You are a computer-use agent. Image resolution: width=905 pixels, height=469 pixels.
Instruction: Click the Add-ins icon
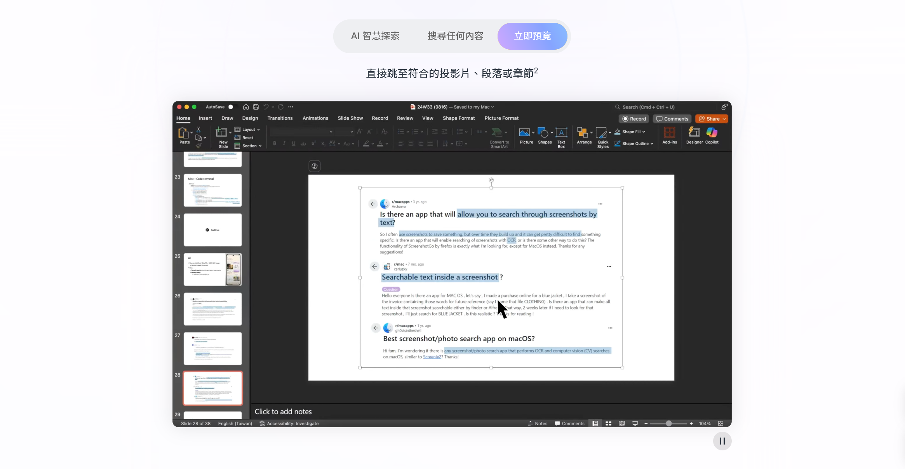669,133
